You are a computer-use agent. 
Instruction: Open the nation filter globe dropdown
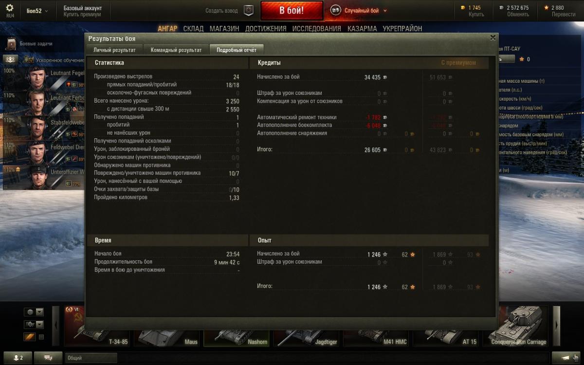(x=34, y=312)
